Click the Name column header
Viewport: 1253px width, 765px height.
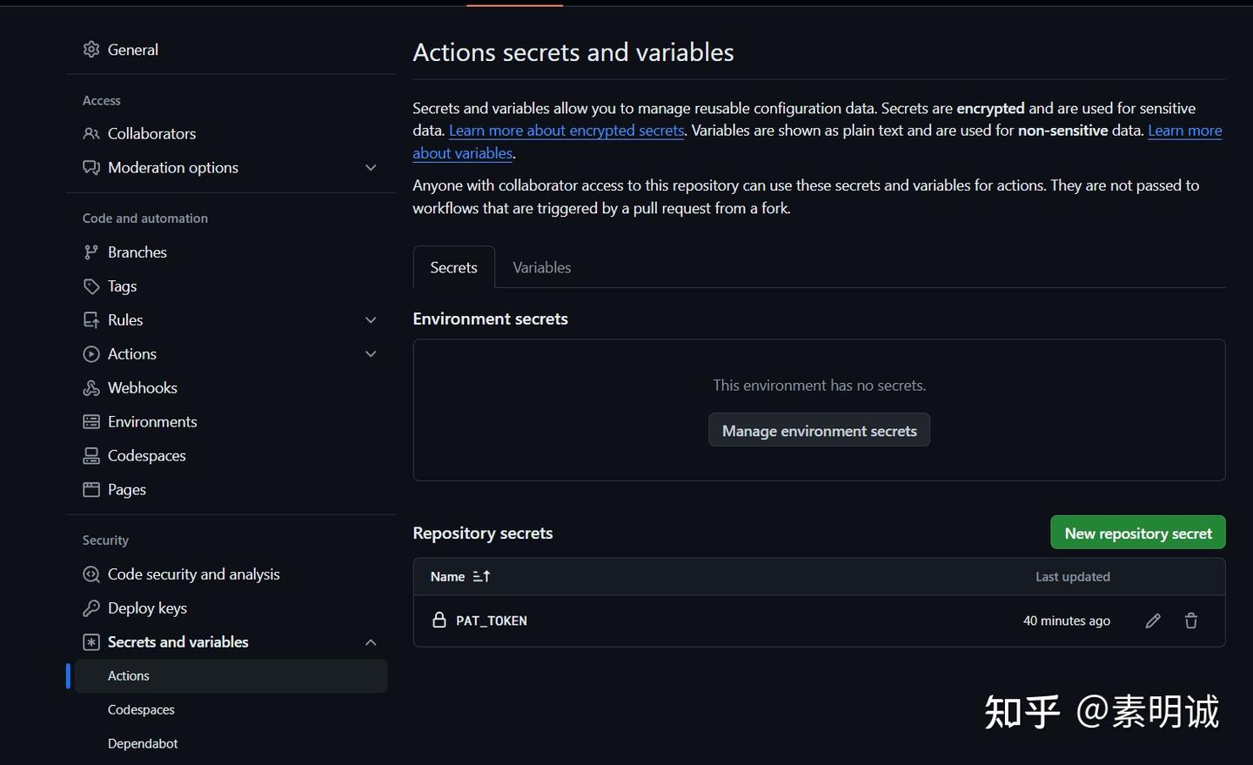pyautogui.click(x=447, y=576)
